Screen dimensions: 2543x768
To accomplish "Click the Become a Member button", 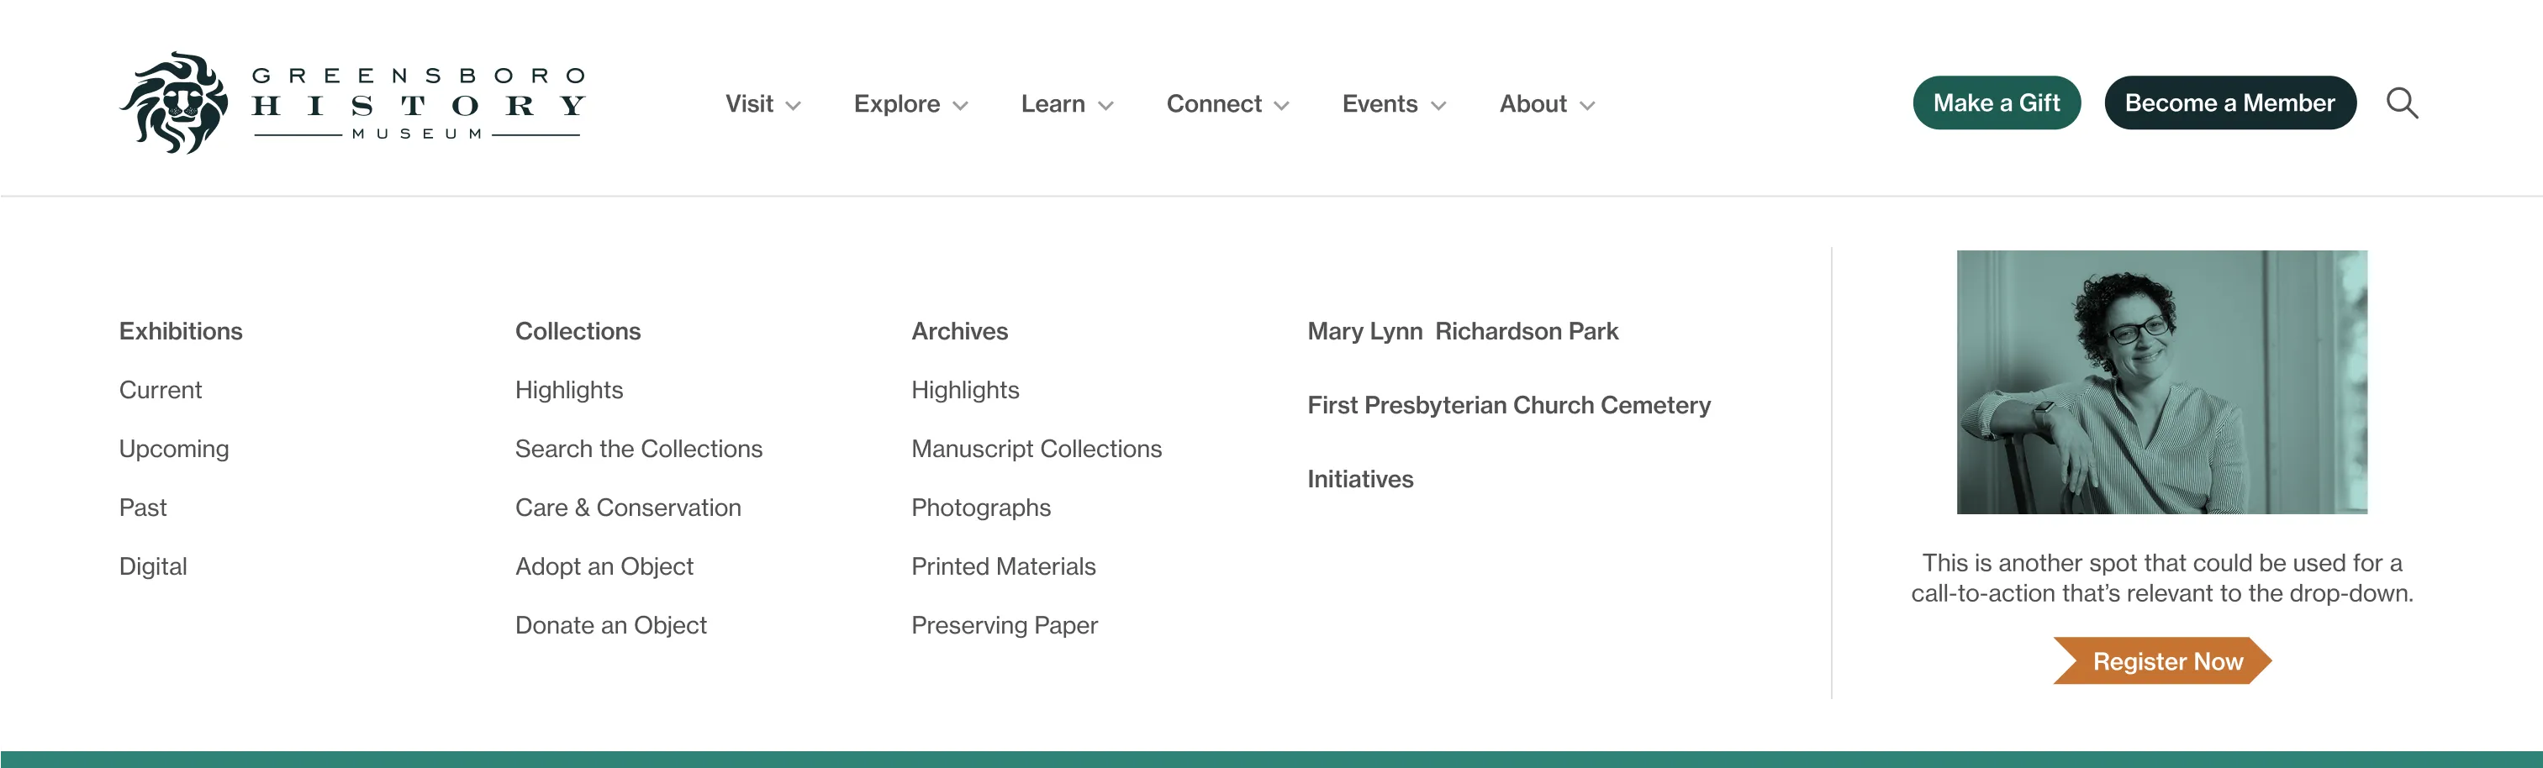I will coord(2229,102).
